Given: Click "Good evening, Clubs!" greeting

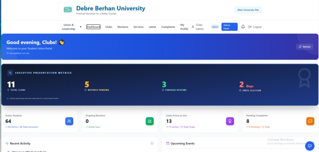Looking at the screenshot, I should tap(35, 42).
